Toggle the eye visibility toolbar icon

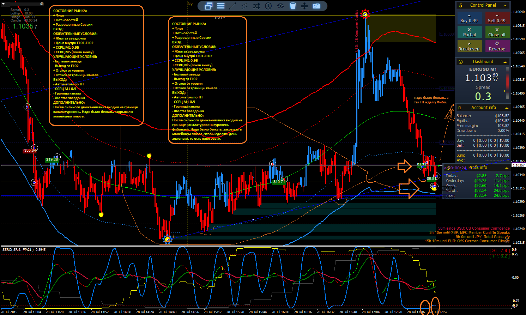pos(280,6)
